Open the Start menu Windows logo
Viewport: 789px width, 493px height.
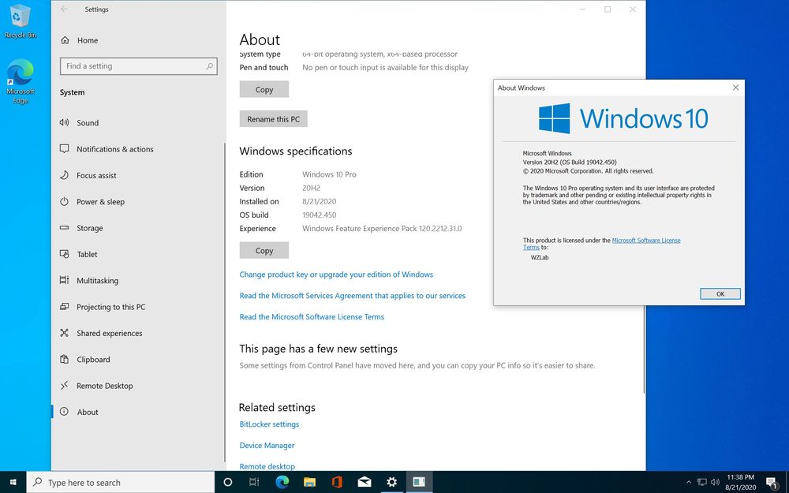(13, 483)
